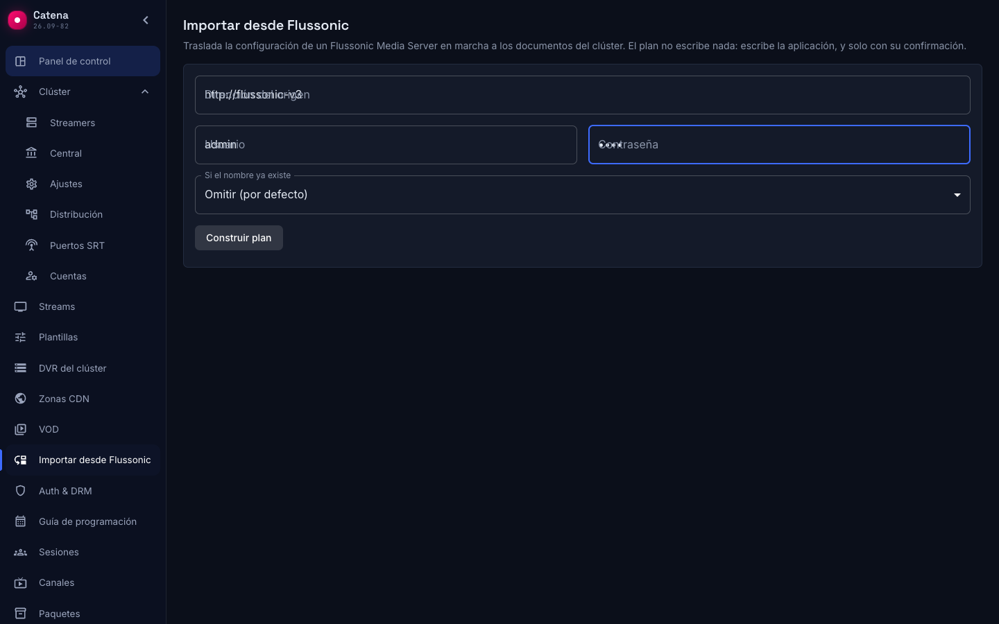Collapse the sidebar with the chevron arrow

click(x=146, y=20)
